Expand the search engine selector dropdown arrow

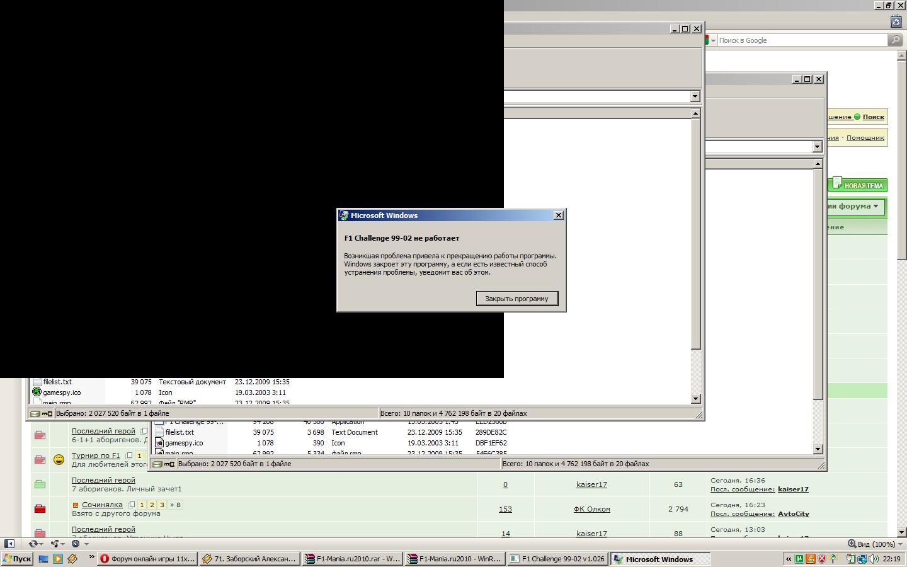[713, 40]
